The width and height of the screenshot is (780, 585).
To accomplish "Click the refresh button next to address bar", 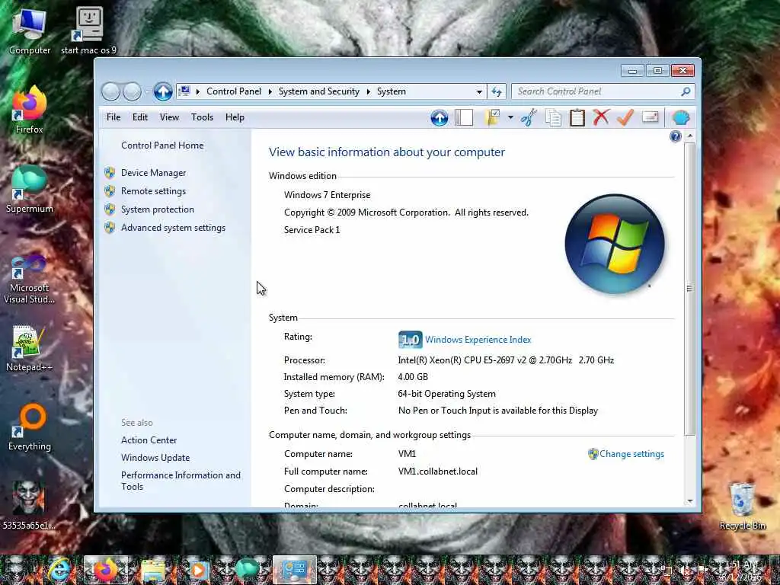I will 497,91.
